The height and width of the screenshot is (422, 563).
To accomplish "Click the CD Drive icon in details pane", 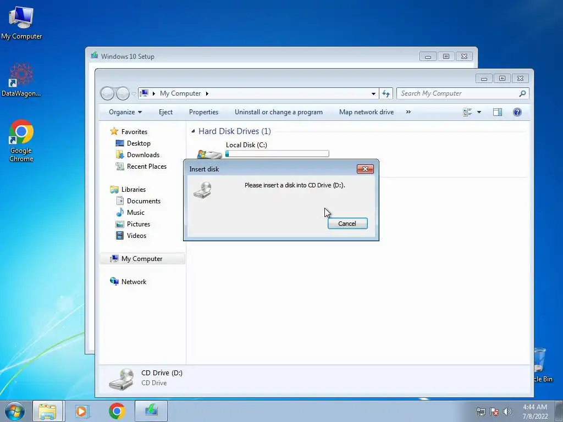I will (122, 379).
